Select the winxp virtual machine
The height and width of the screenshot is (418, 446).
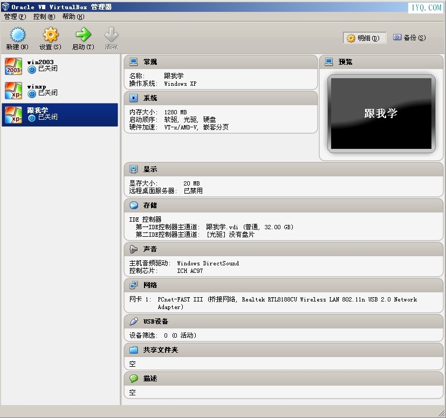coord(60,91)
